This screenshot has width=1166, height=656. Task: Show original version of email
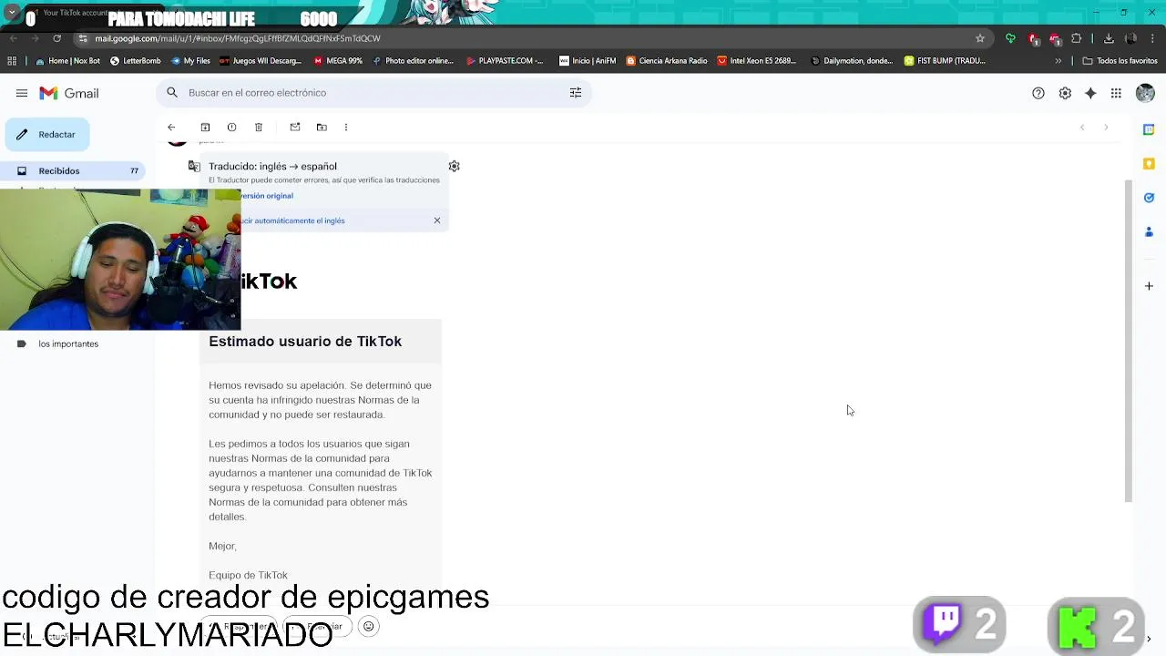pos(266,196)
